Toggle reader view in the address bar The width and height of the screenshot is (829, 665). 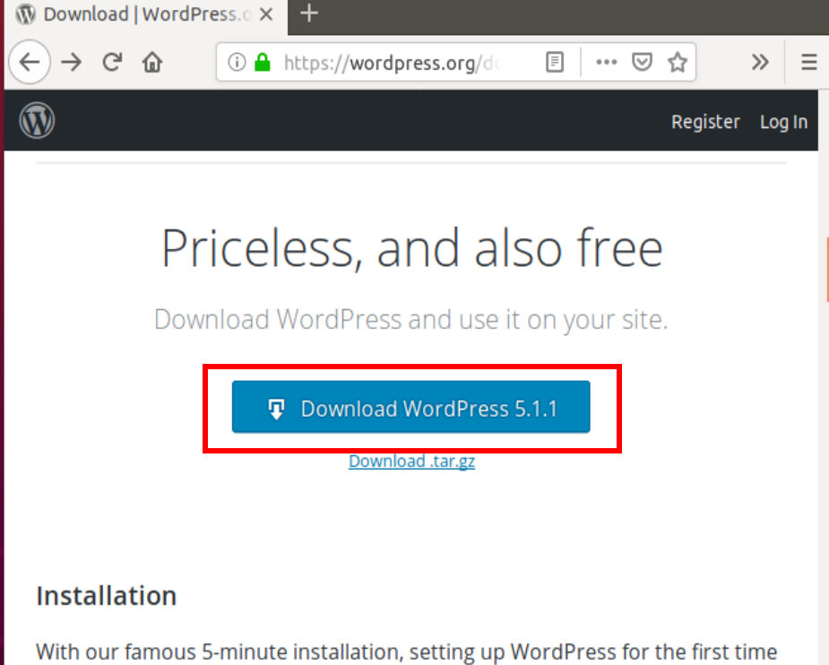pyautogui.click(x=556, y=62)
